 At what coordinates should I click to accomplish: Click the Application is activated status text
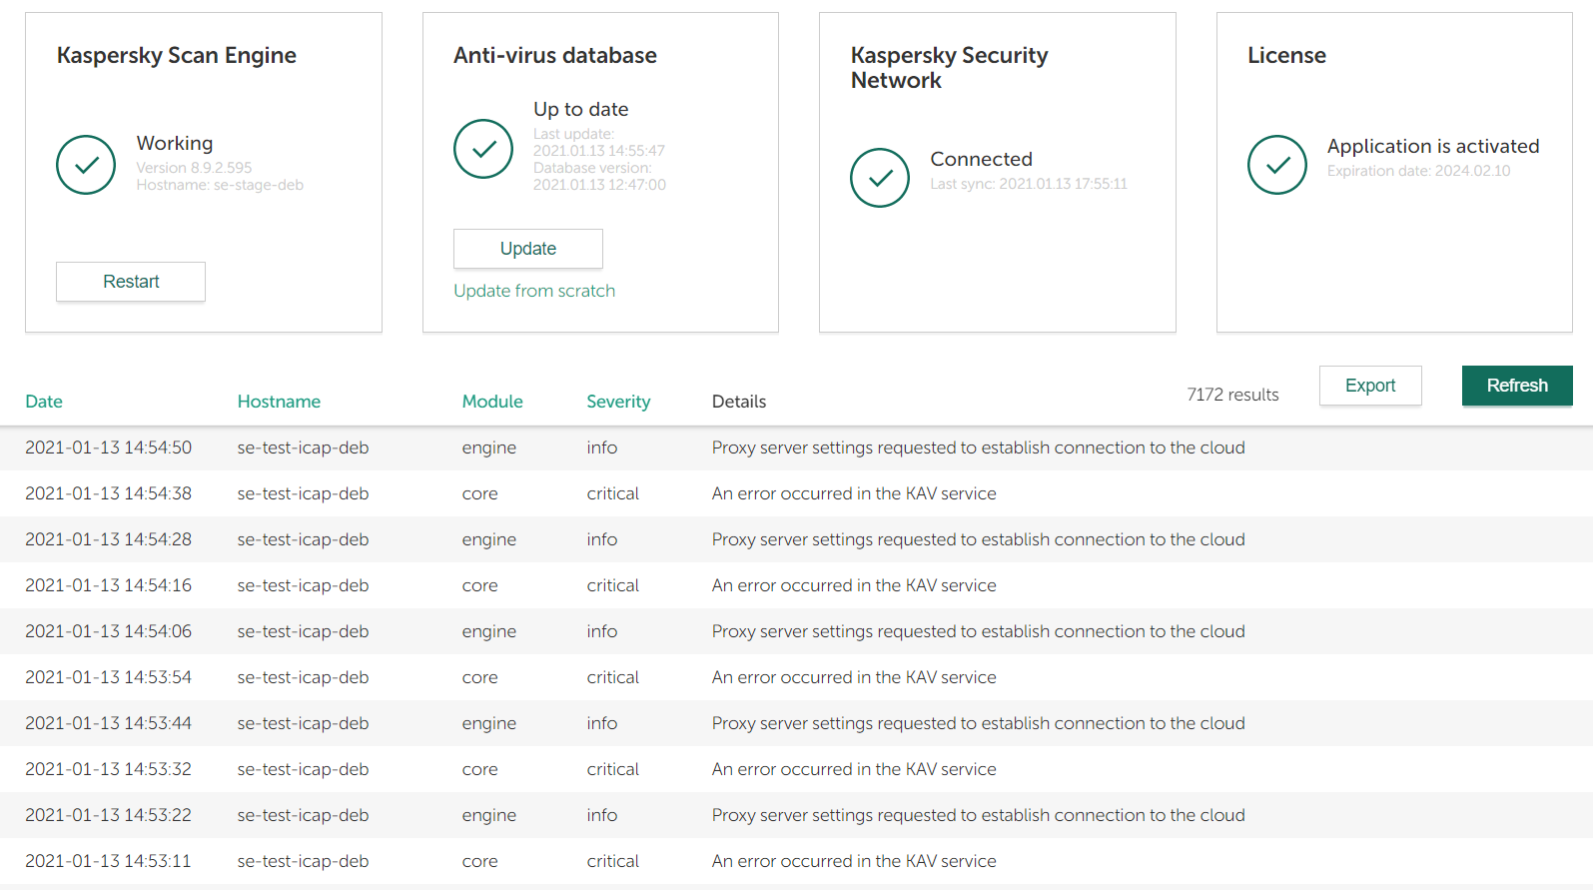click(x=1432, y=147)
